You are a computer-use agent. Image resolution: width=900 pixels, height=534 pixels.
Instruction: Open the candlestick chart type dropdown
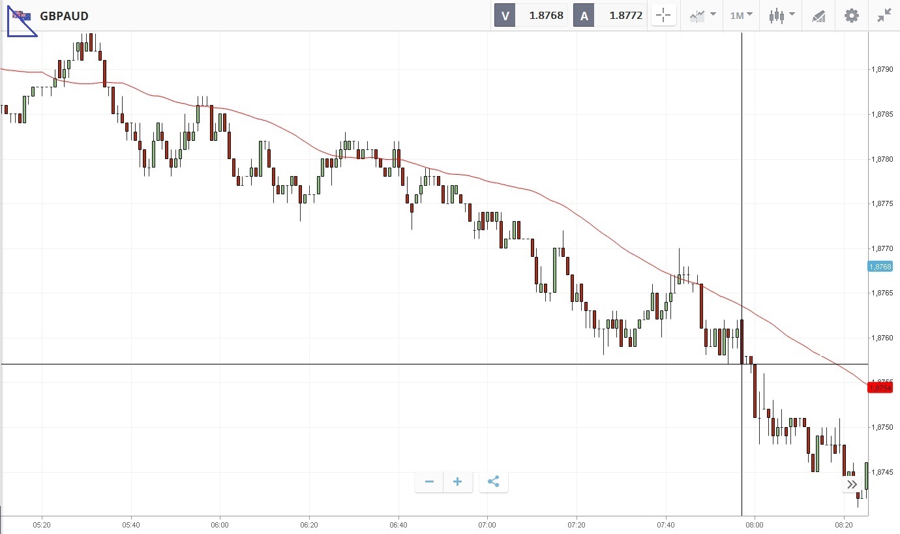coord(781,16)
